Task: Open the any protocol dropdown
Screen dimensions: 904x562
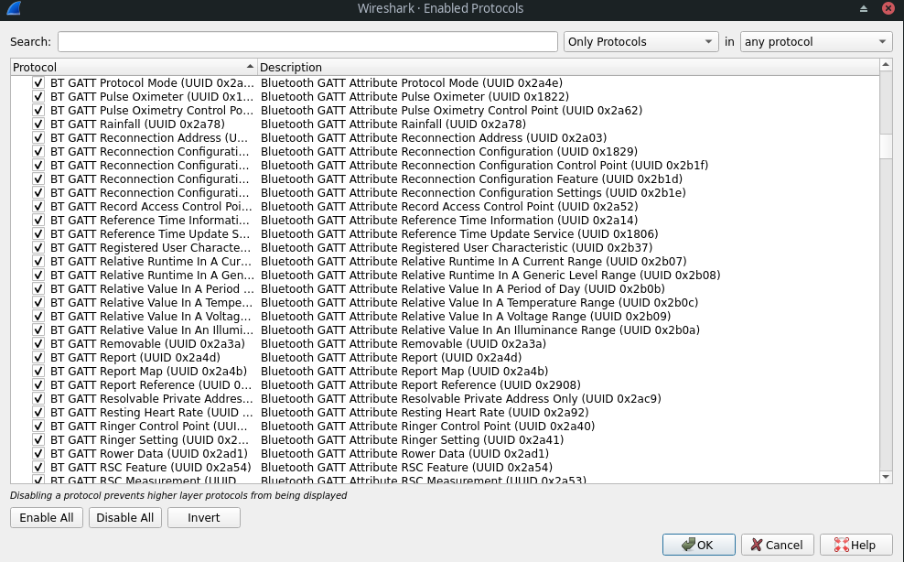Action: point(816,41)
